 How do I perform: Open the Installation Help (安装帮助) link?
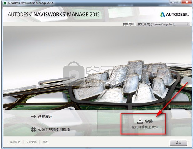15,142
